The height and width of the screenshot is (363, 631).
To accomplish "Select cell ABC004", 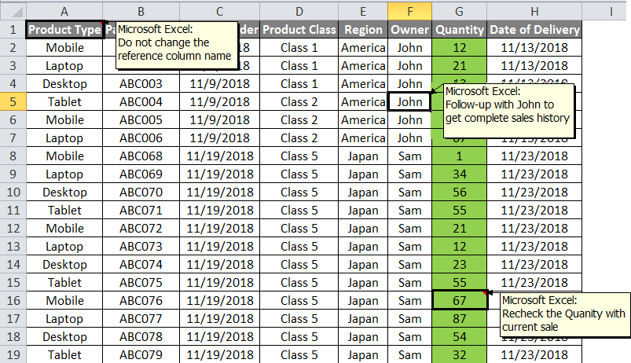I will pos(141,102).
